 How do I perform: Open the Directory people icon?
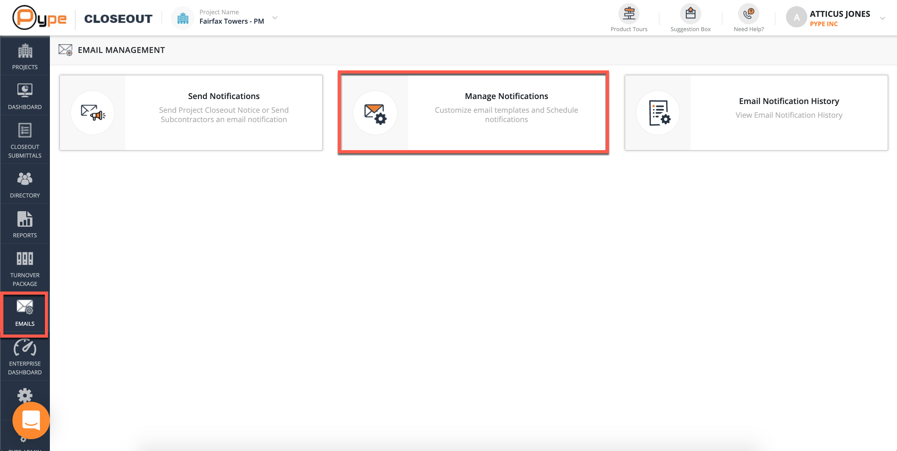tap(25, 184)
